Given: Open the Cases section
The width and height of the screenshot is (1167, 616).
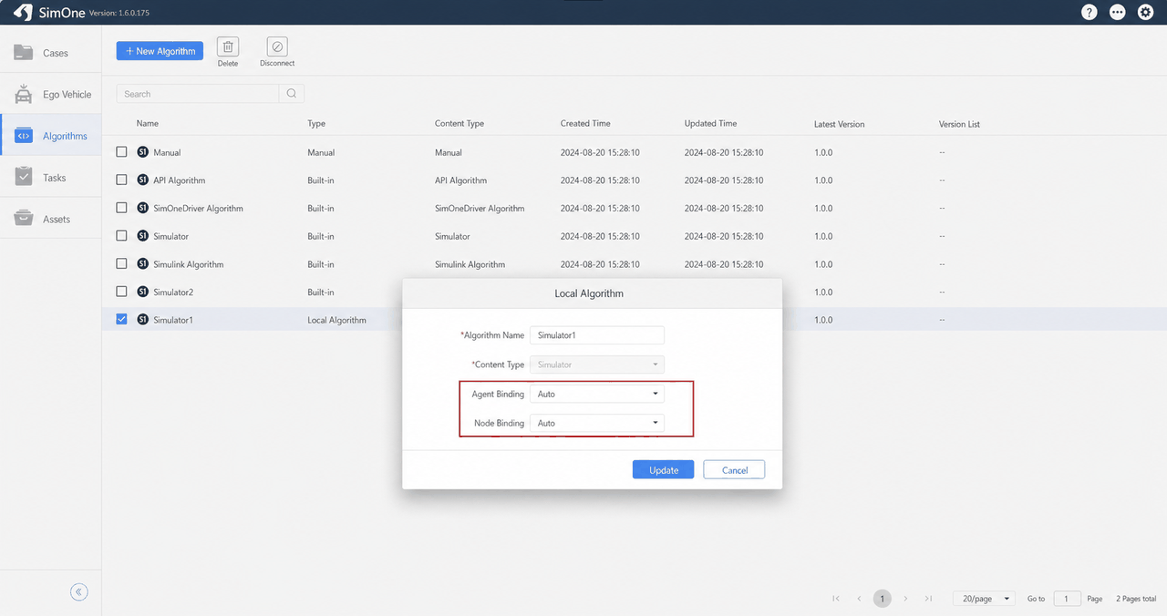Looking at the screenshot, I should pos(50,53).
